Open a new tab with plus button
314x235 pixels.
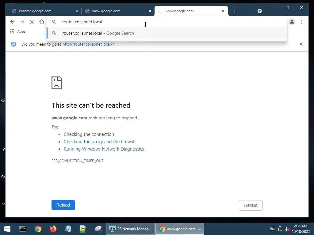pyautogui.click(x=235, y=11)
